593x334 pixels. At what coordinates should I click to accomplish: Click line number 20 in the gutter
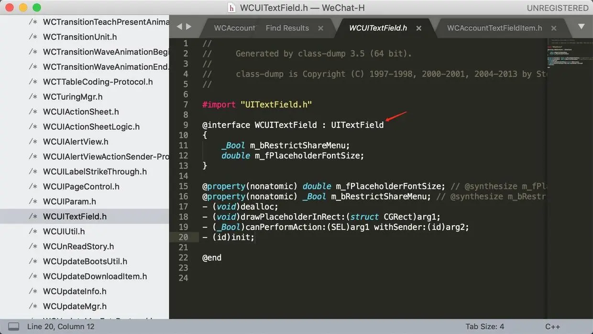(x=184, y=237)
